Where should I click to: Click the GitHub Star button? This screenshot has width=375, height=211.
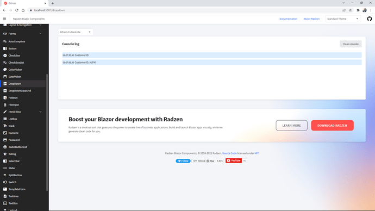(210, 161)
